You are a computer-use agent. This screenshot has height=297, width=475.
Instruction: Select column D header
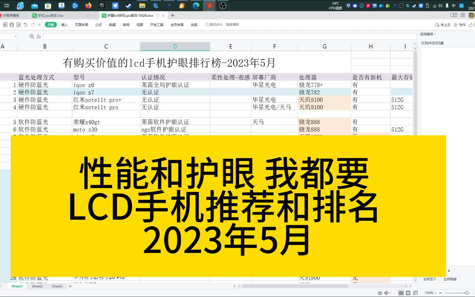(x=175, y=46)
